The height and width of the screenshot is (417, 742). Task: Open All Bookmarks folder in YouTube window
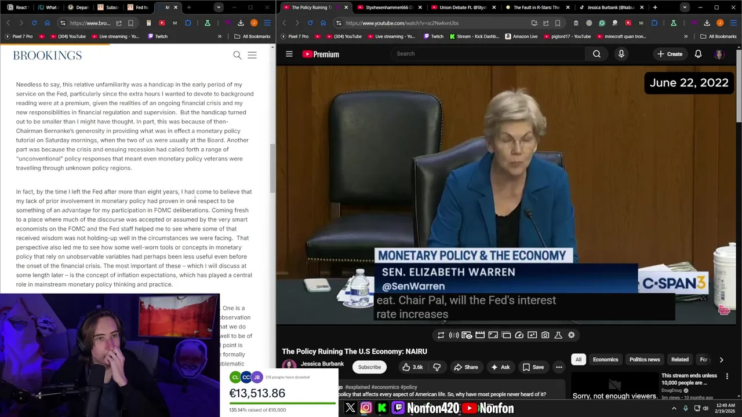pyautogui.click(x=718, y=36)
